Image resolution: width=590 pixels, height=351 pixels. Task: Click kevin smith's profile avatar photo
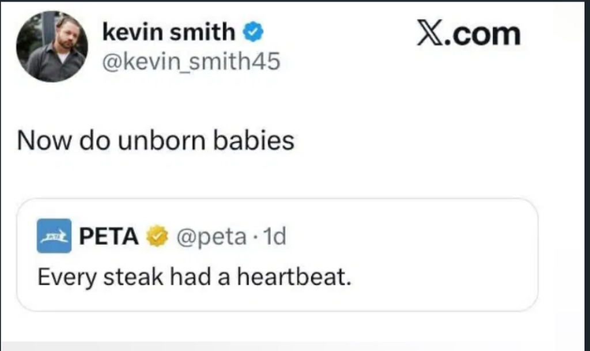52,46
